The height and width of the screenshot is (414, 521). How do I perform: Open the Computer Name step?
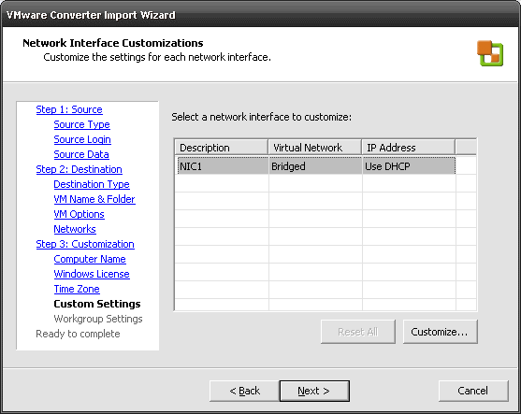(90, 259)
